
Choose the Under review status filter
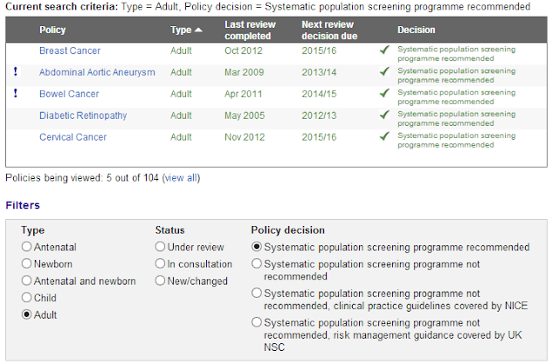(x=160, y=246)
